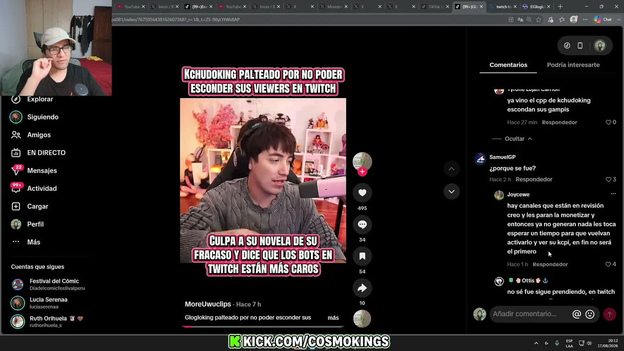624x351 pixels.
Task: Bookmark this page with the star icon
Action: tap(539, 19)
